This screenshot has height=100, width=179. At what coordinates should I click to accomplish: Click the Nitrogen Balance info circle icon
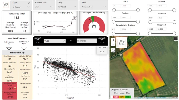click(15, 88)
